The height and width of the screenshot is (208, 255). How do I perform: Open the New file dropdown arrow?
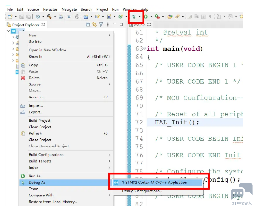16,17
